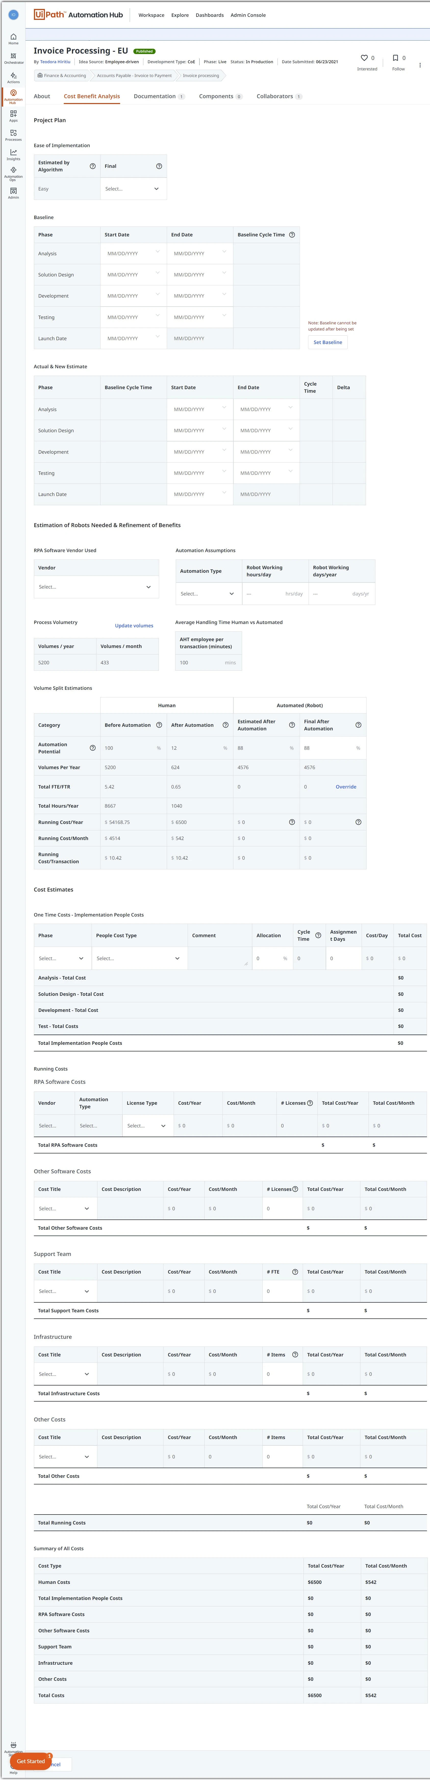The image size is (430, 1780).
Task: Open the People Cost Type dropdown
Action: (140, 958)
